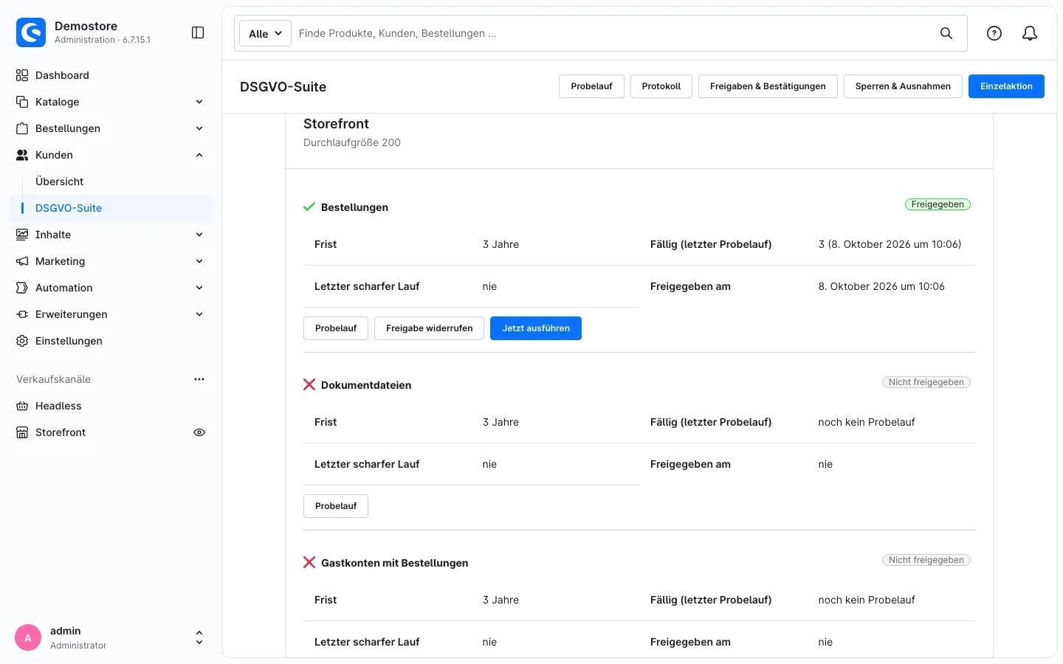Click the Einstellungen gear icon
1063x664 pixels.
click(22, 341)
